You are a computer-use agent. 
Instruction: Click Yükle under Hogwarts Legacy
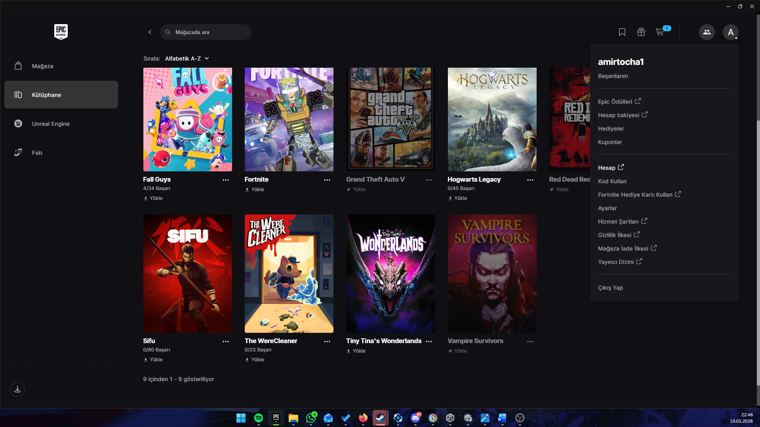(458, 198)
